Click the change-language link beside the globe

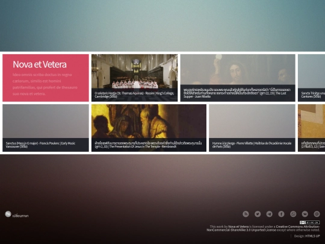[x=20, y=216]
